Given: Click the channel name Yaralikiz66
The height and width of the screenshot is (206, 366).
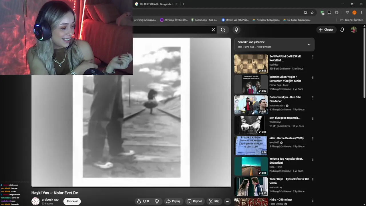Looking at the screenshot, I should 276,122.
